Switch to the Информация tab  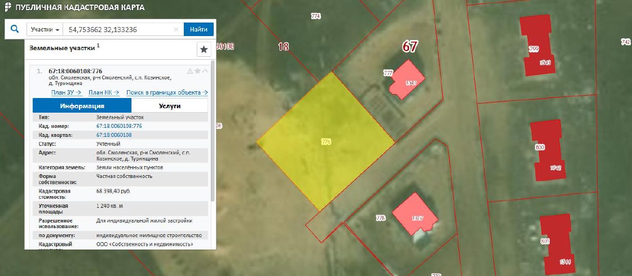click(x=82, y=106)
